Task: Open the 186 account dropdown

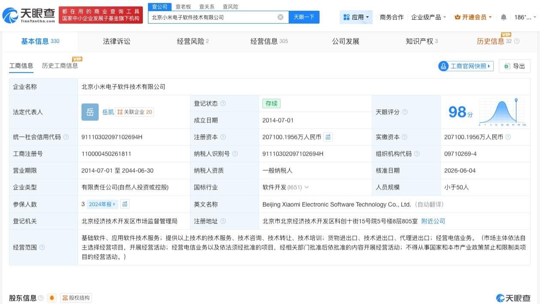Action: 525,17
